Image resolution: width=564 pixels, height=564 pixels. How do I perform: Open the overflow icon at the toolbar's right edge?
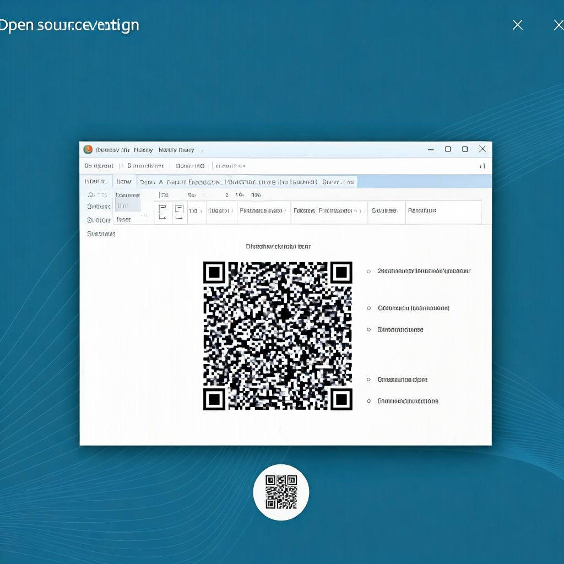pos(482,165)
